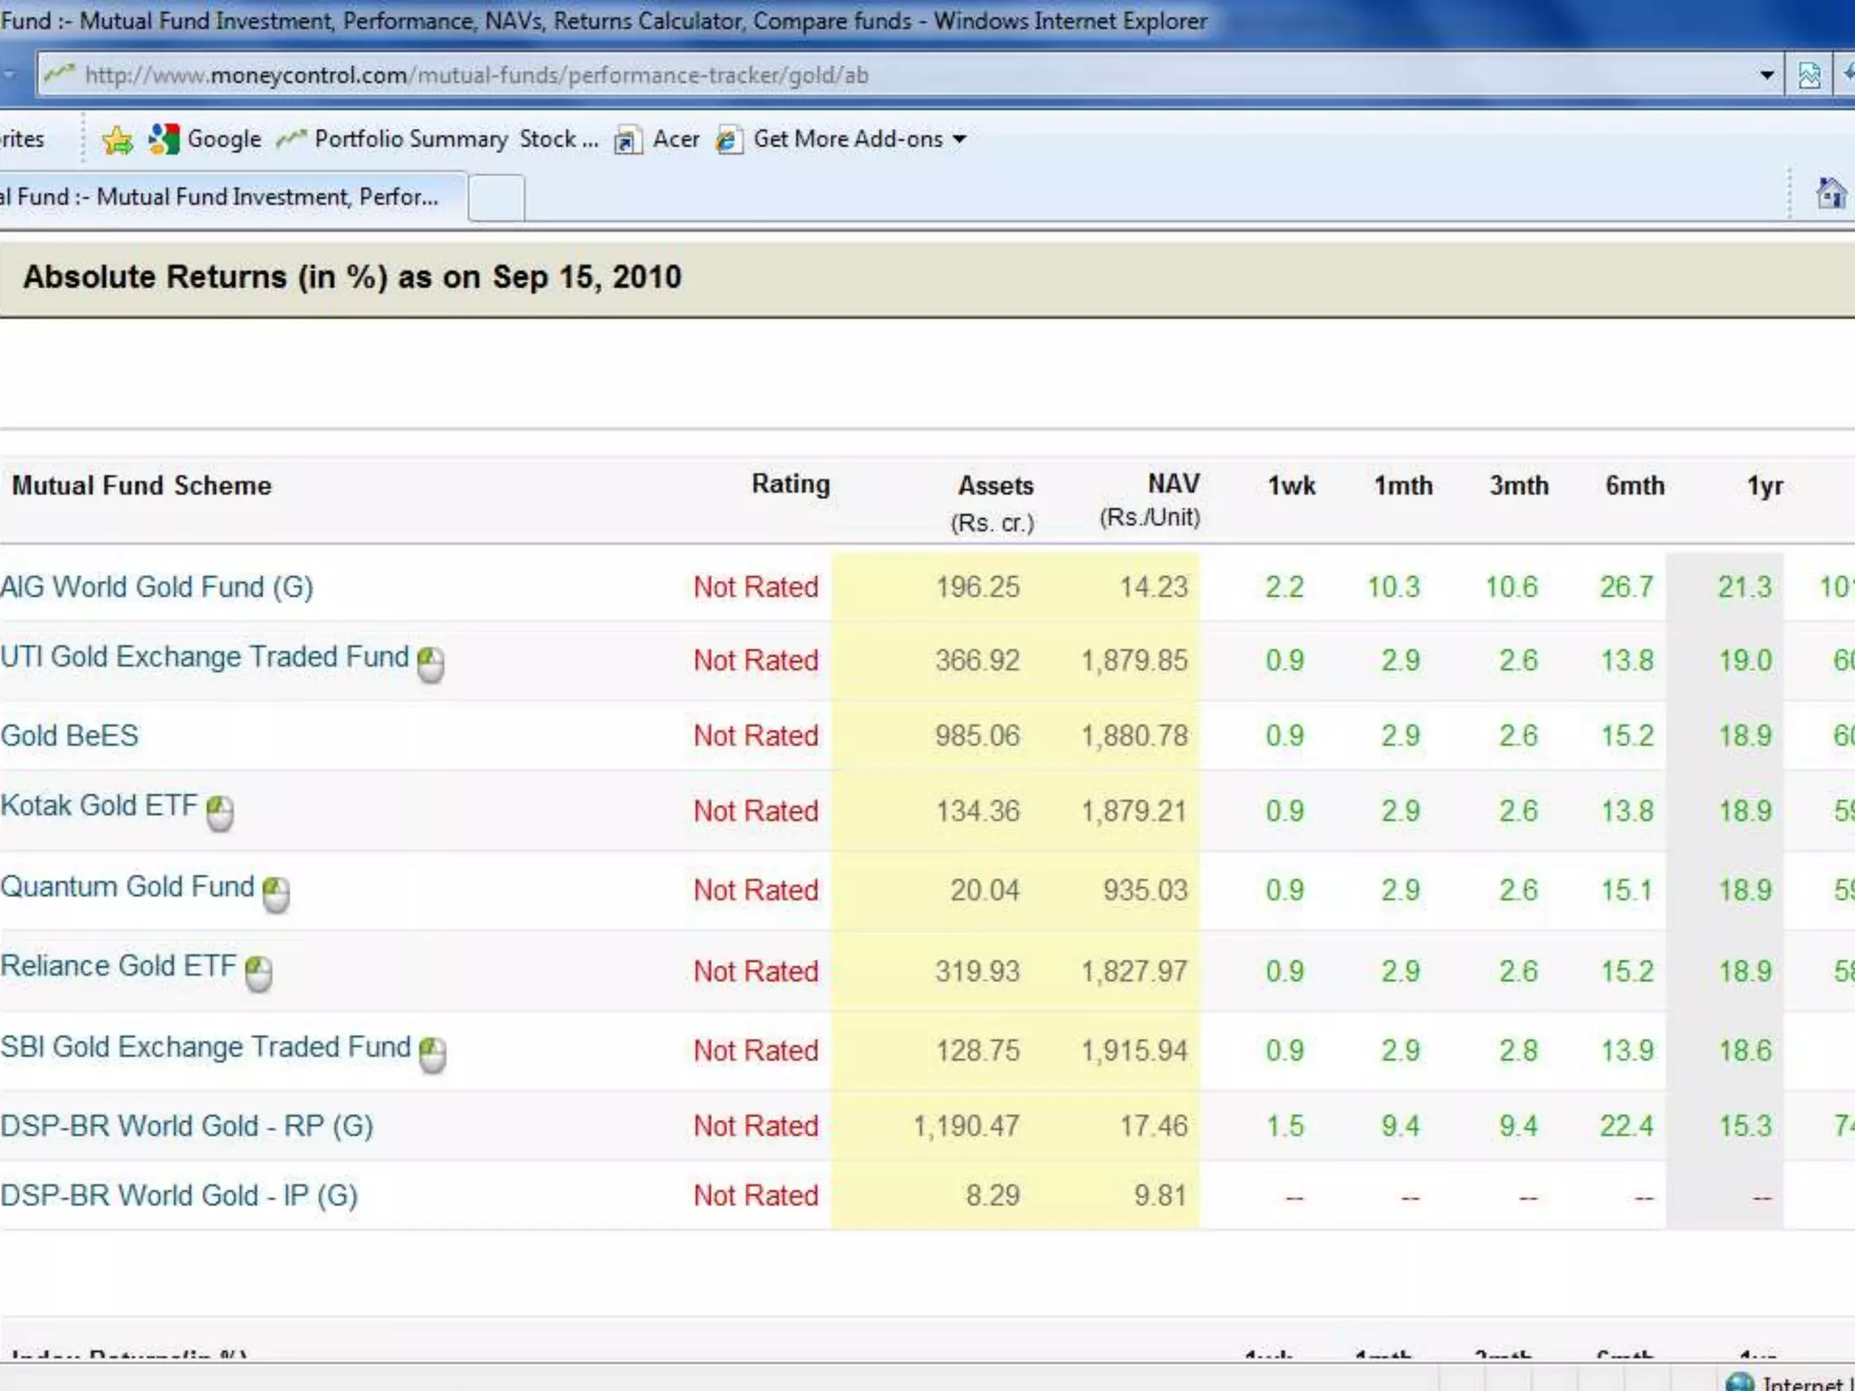Click icon beside UTI Gold Exchange Traded Fund
Image resolution: width=1855 pixels, height=1391 pixels.
tap(431, 664)
